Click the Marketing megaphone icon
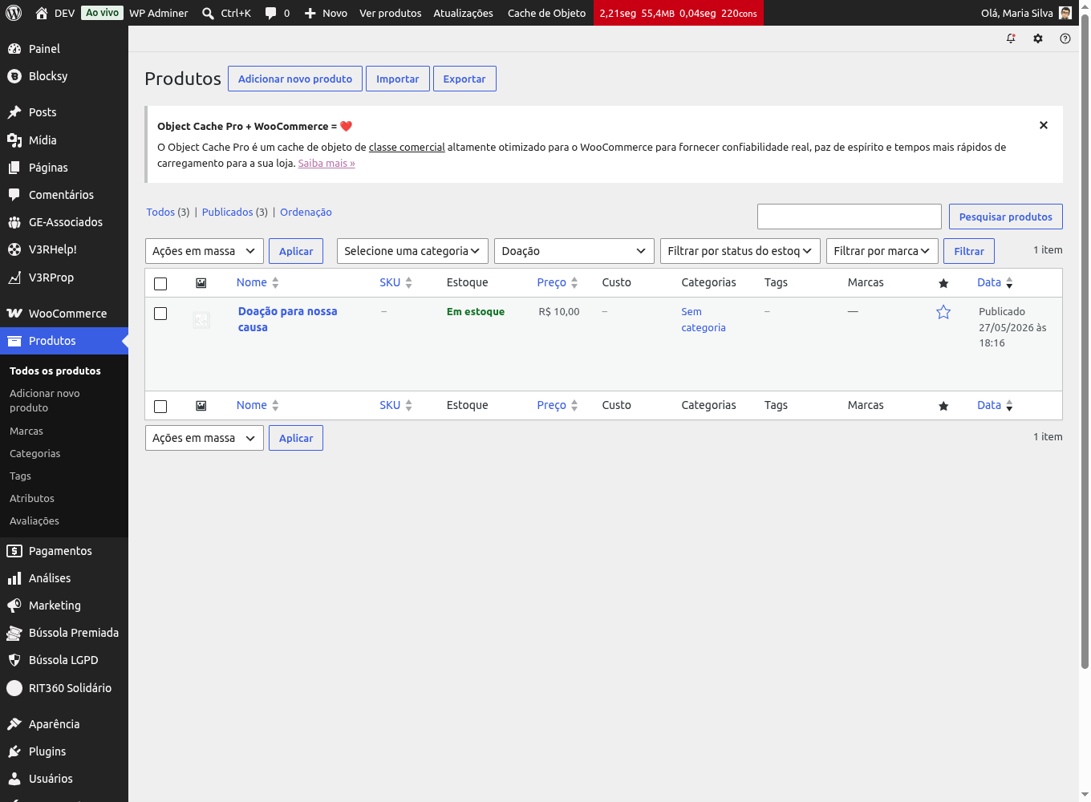This screenshot has width=1091, height=802. (14, 606)
